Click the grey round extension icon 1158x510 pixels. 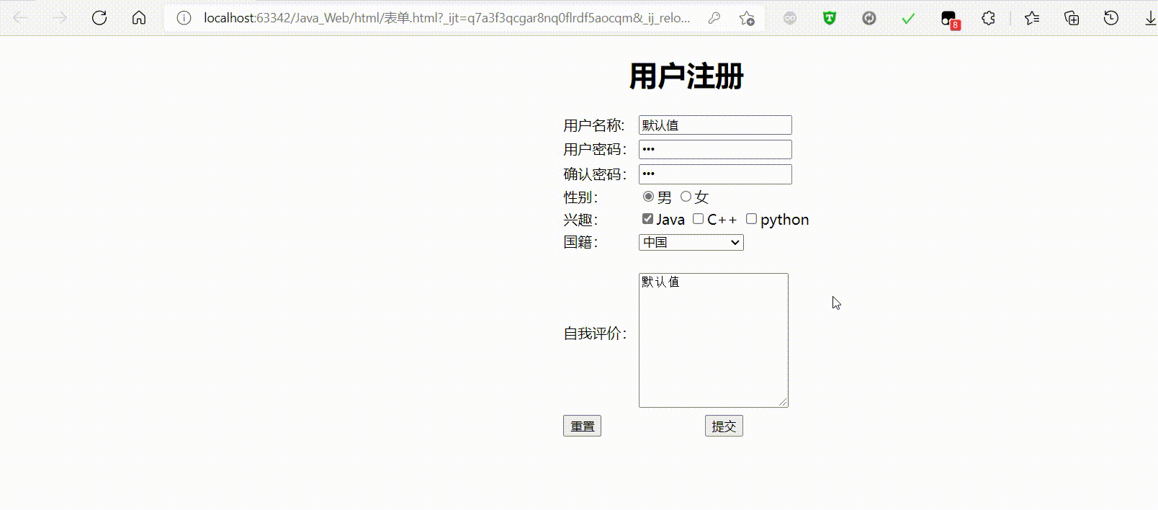pos(790,18)
